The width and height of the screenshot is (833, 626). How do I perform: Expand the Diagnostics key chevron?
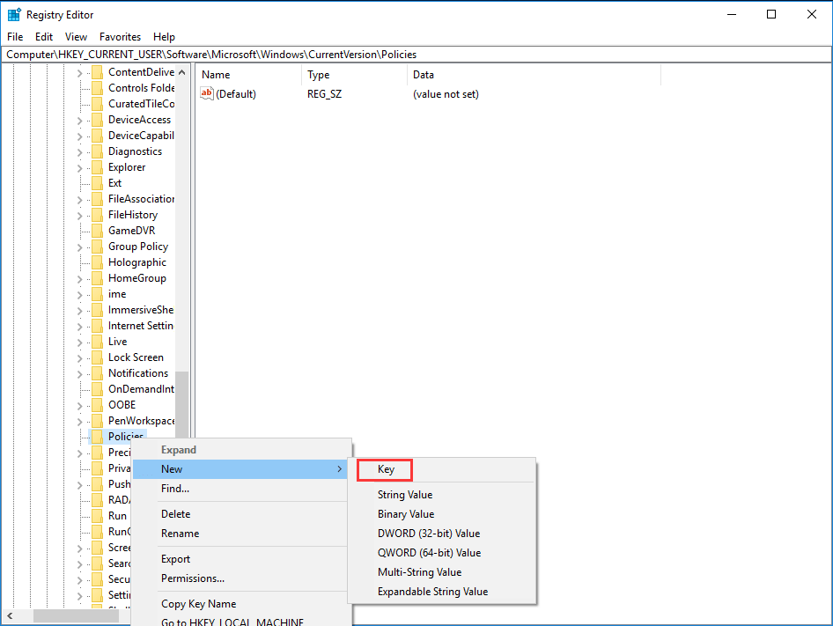[79, 152]
